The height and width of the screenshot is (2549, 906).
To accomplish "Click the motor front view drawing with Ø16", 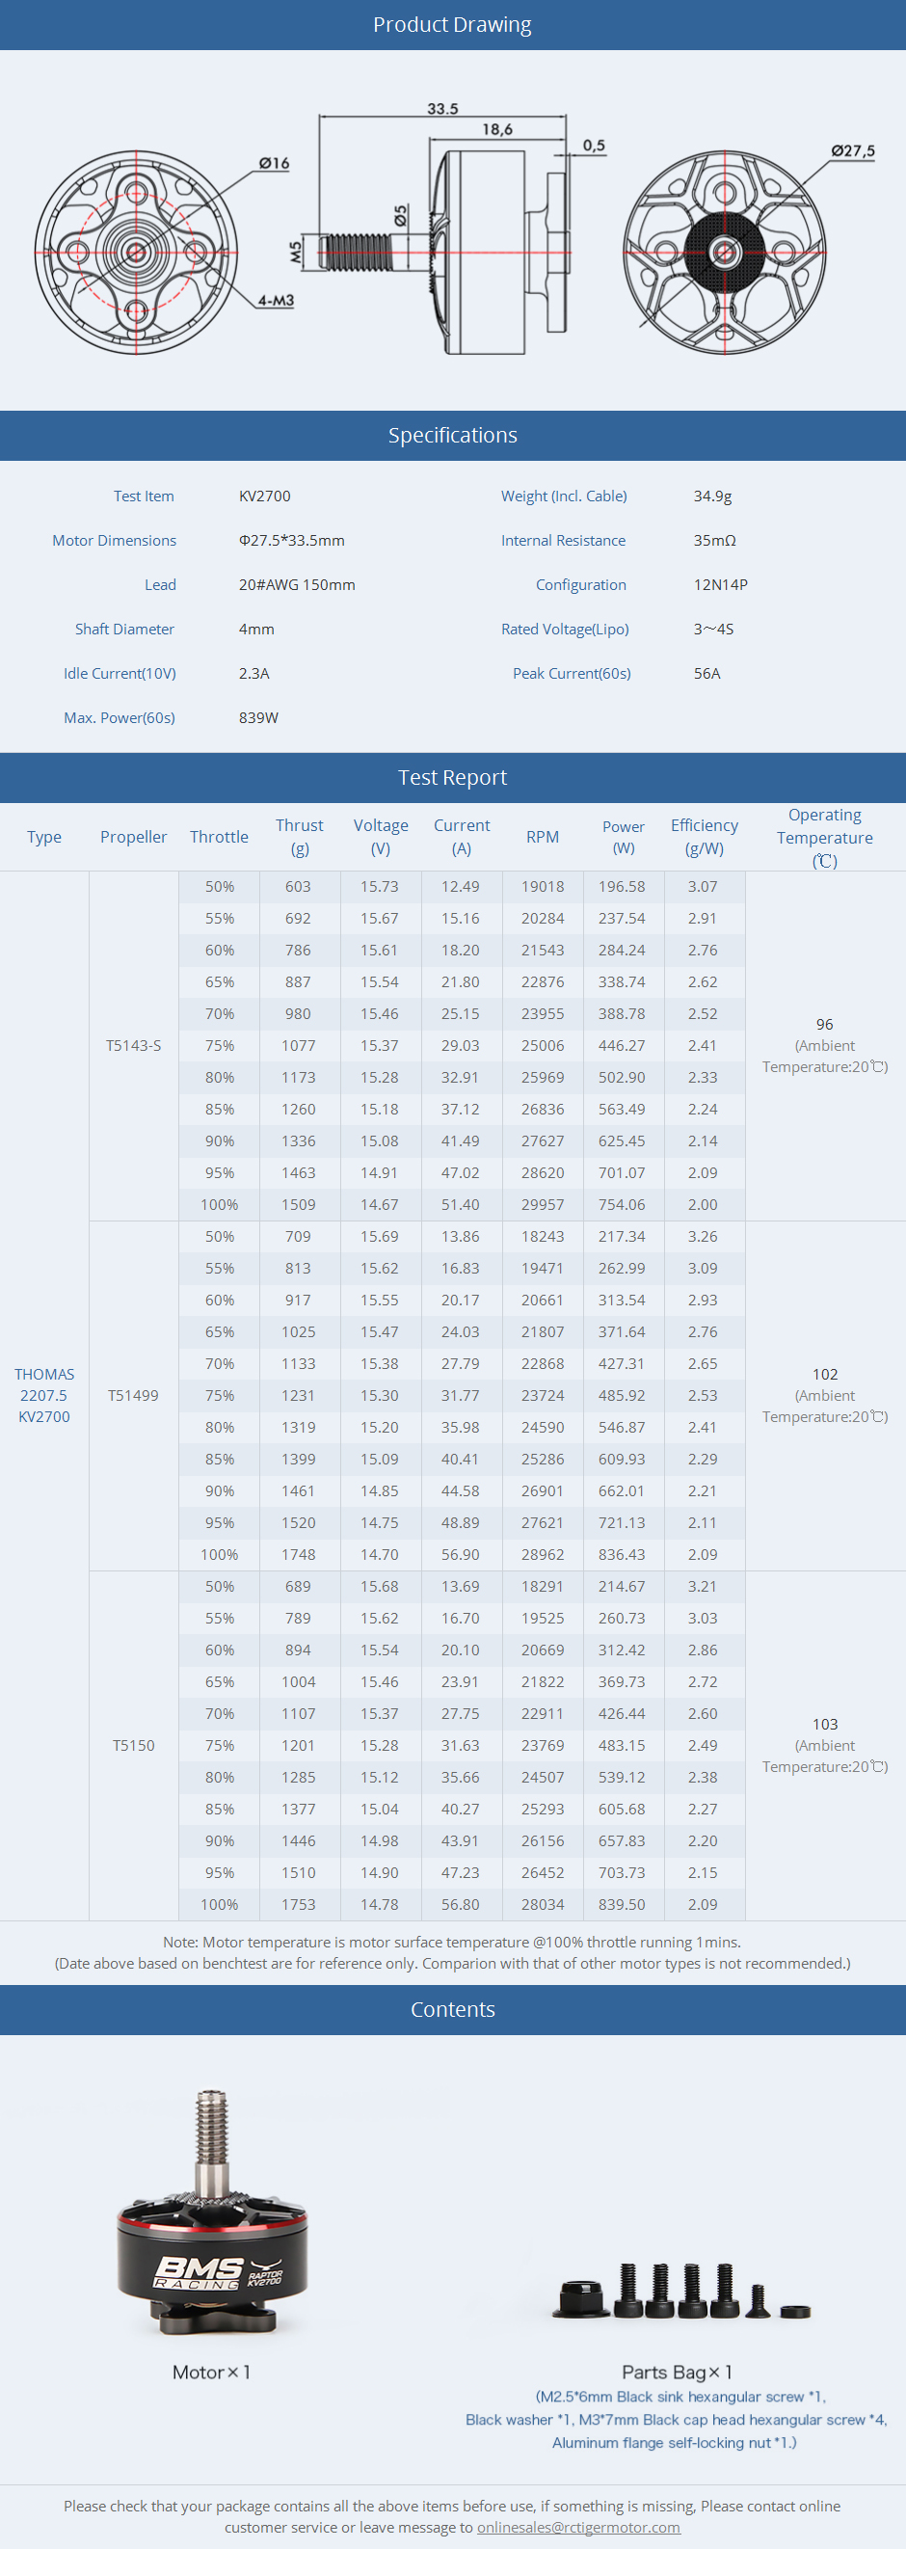I will coord(137,251).
